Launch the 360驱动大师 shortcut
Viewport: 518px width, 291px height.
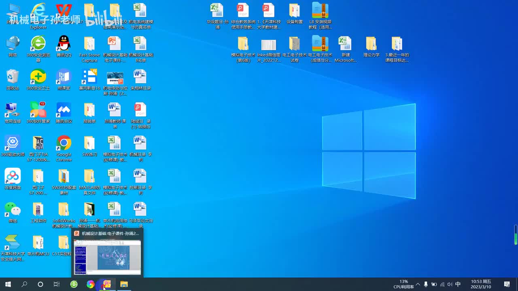click(13, 146)
